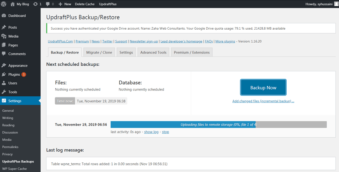339x172 pixels.
Task: Click the Media library icon
Action: pyautogui.click(x=4, y=36)
